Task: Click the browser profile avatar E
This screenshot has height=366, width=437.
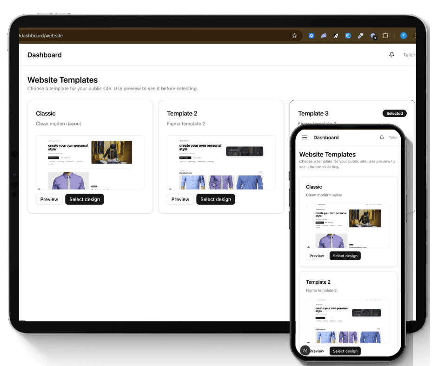Action: point(403,35)
